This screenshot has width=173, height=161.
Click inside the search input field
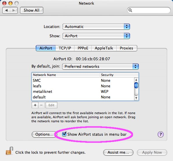pos(149,10)
